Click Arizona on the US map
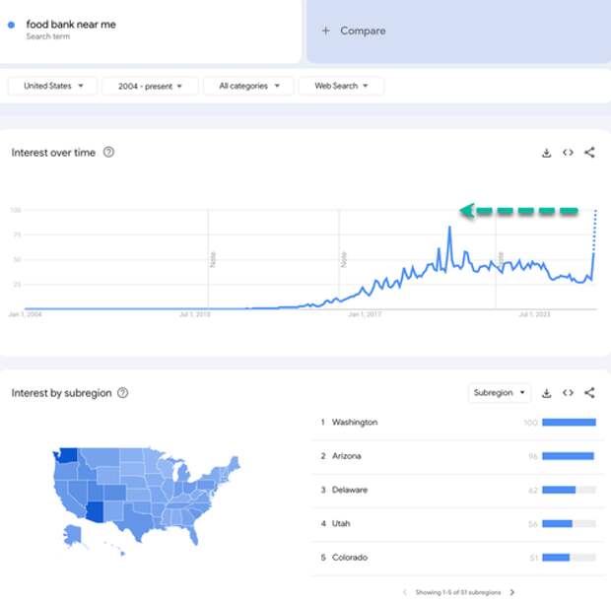The image size is (611, 602). pos(95,512)
